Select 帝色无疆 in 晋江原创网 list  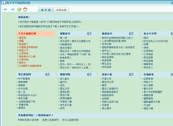23,98
